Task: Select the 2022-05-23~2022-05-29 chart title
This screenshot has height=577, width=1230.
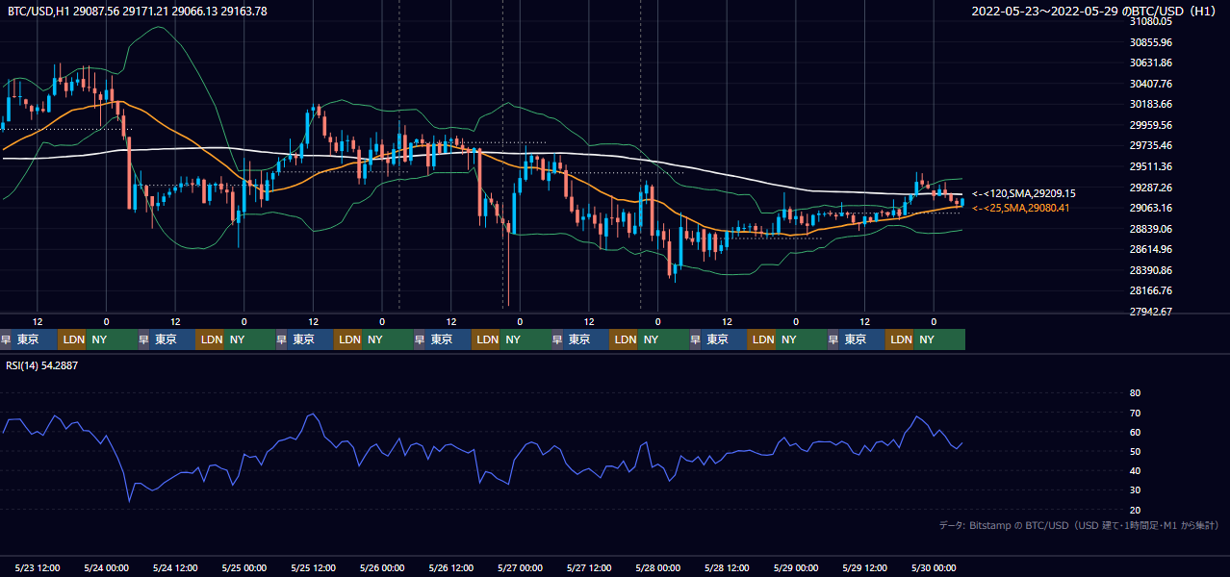Action: point(1095,12)
